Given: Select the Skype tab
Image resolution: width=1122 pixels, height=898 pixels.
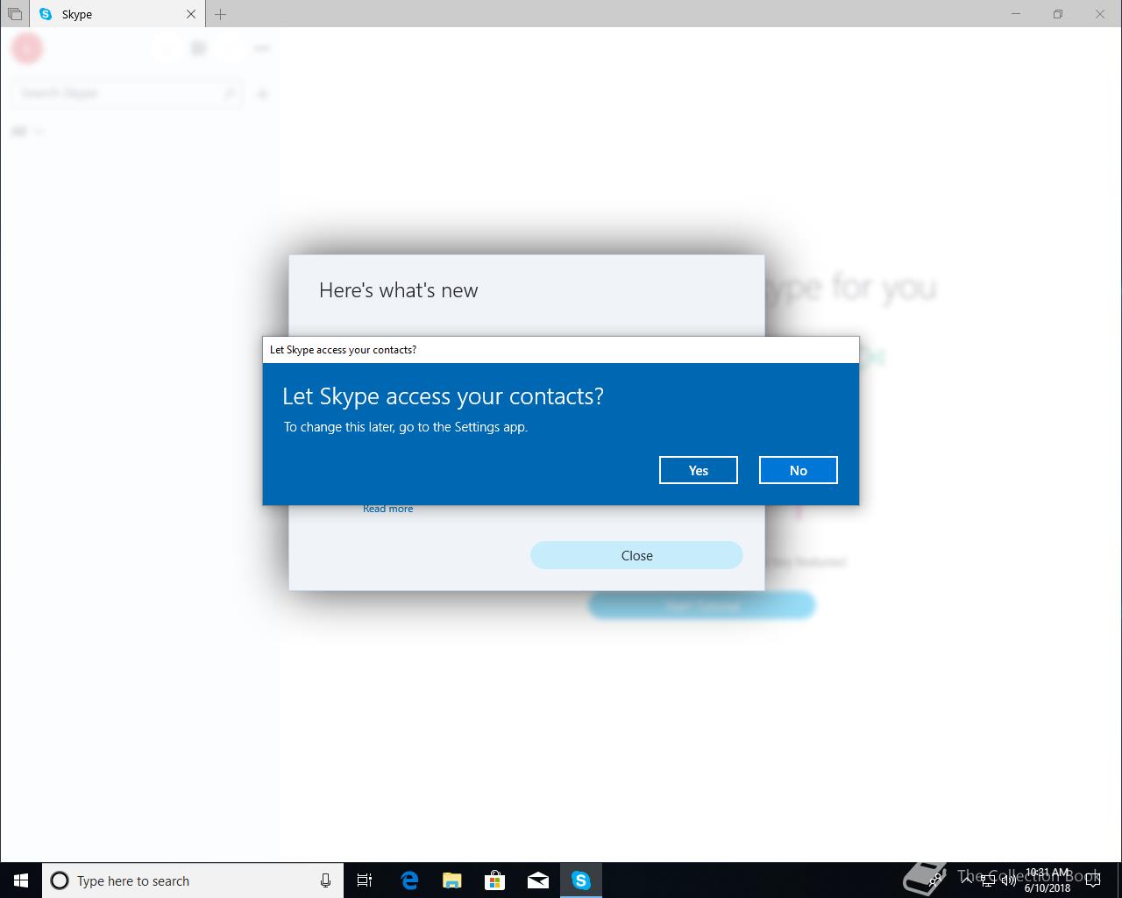Looking at the screenshot, I should [117, 14].
